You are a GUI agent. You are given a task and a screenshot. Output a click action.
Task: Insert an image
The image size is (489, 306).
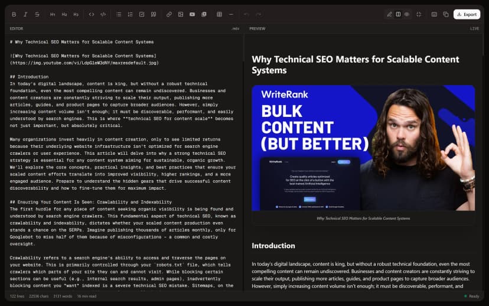point(181,14)
